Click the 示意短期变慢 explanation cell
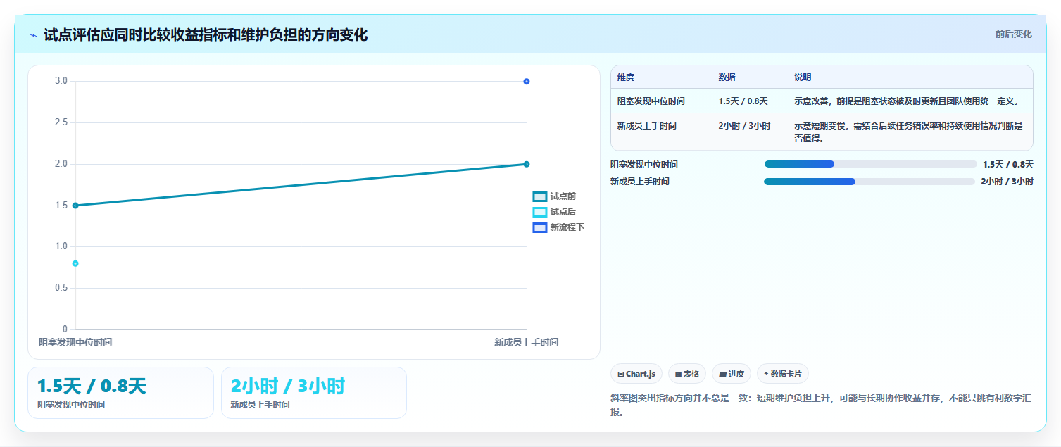This screenshot has width=1061, height=447. coord(909,132)
